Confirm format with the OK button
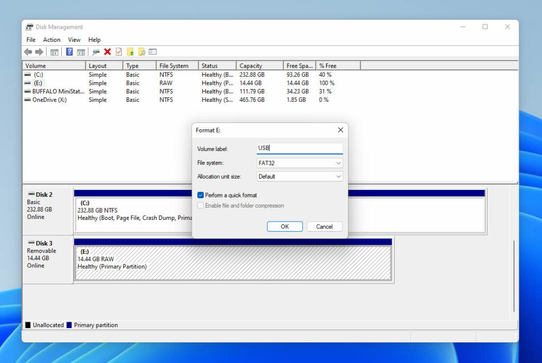 285,226
